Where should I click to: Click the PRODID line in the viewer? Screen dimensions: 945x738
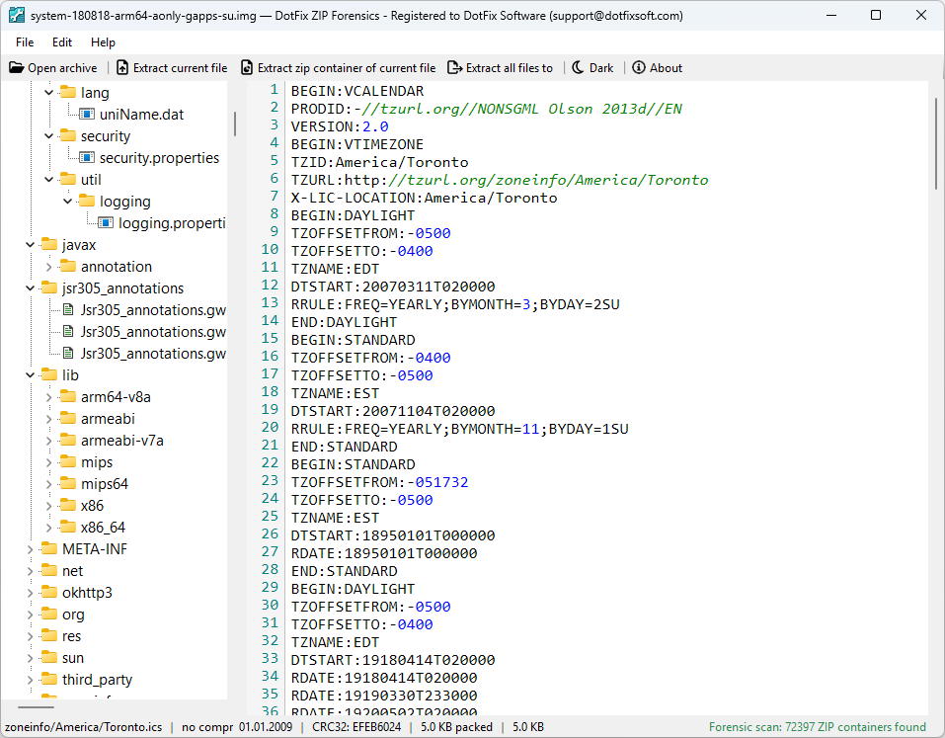(x=487, y=109)
